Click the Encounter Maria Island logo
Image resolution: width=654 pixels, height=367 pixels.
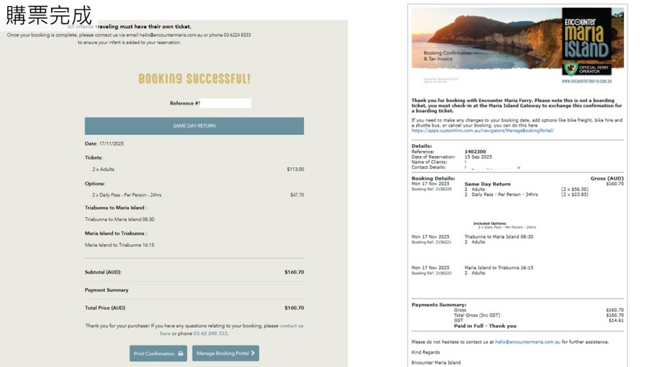(x=586, y=35)
